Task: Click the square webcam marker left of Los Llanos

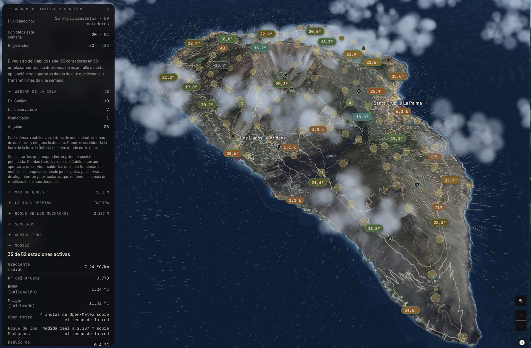Action: 233,136
